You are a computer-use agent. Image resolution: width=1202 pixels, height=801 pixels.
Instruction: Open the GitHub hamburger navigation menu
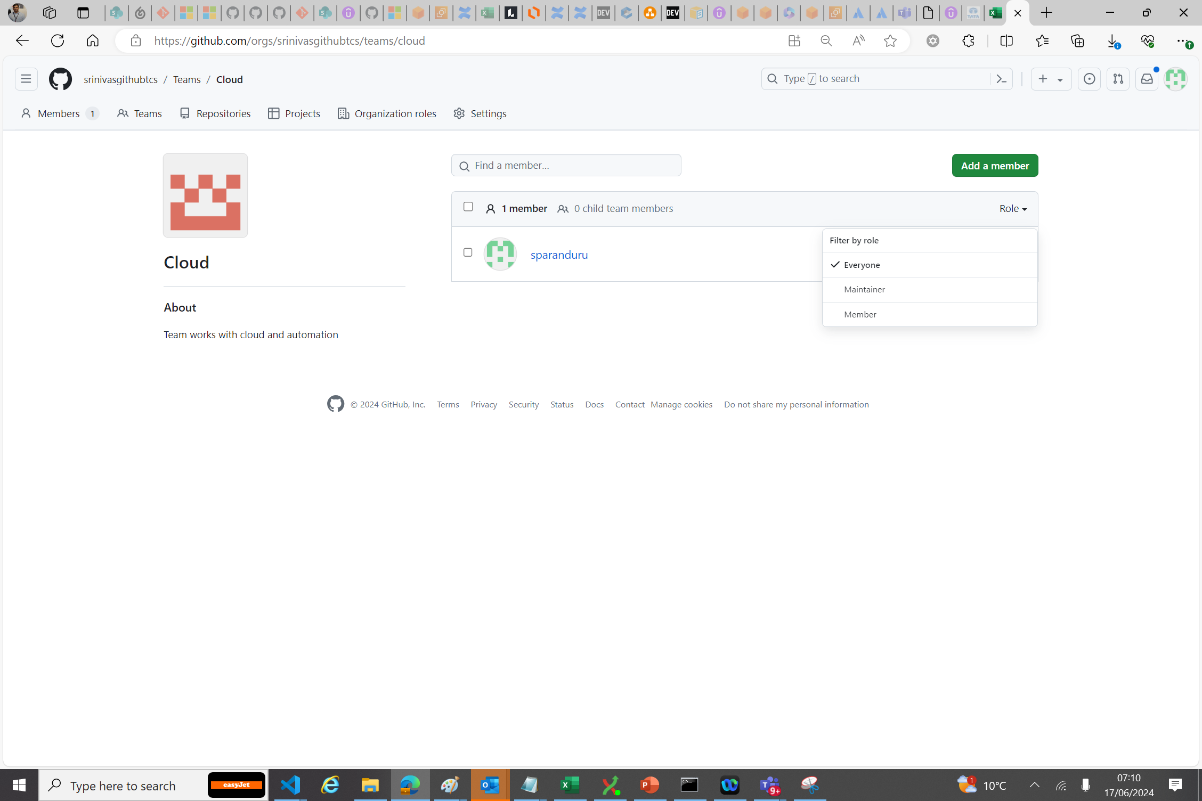26,79
